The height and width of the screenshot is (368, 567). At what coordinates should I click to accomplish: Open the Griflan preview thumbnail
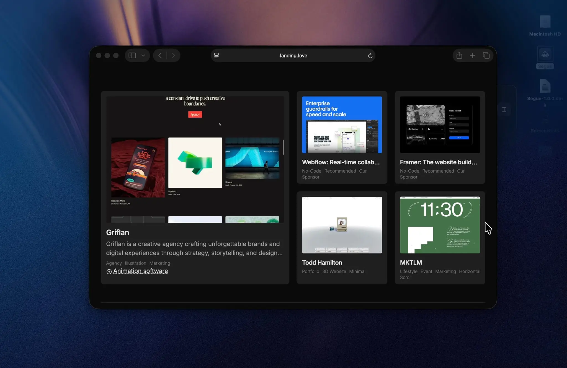(x=195, y=159)
